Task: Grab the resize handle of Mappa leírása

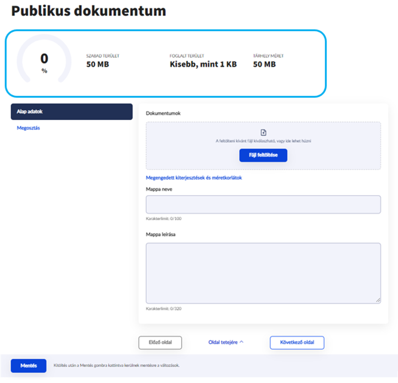Action: click(378, 300)
